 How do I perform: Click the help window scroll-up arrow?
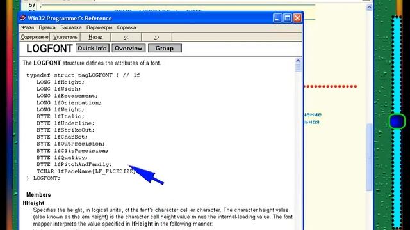coord(298,61)
